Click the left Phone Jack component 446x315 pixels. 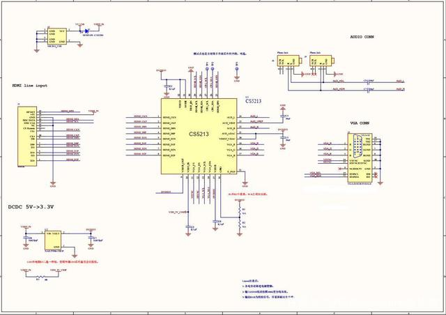click(x=289, y=61)
